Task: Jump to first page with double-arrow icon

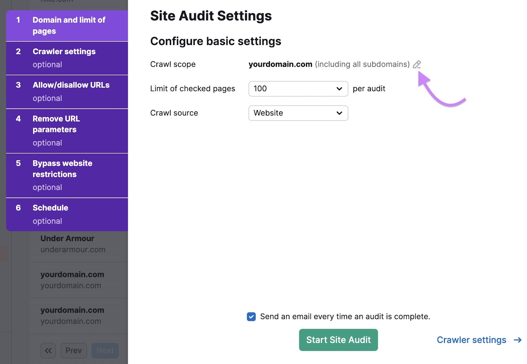Action: [x=48, y=351]
